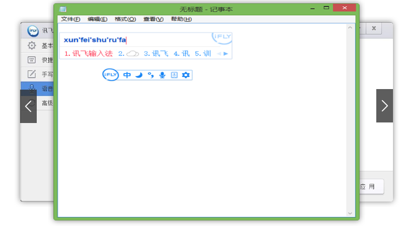This screenshot has height=226, width=403.
Task: Open the 帮助(H) menu in Notepad
Action: [x=181, y=19]
